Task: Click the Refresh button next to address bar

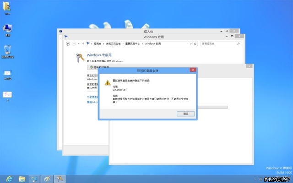Action: click(x=195, y=44)
